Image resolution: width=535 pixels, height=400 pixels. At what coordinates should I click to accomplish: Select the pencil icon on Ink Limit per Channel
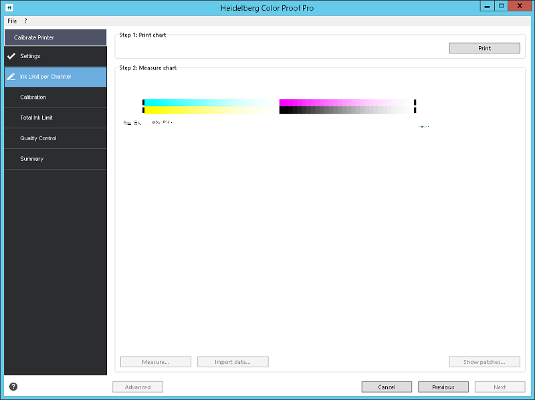point(10,77)
